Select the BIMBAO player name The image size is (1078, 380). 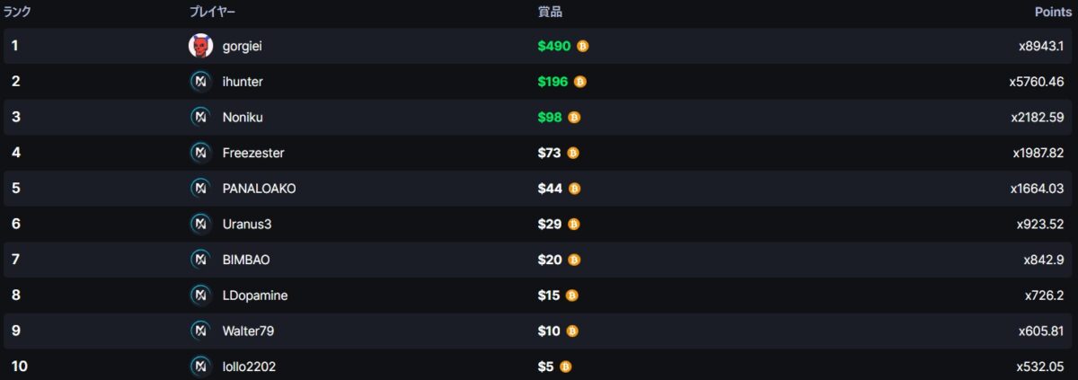click(x=246, y=260)
